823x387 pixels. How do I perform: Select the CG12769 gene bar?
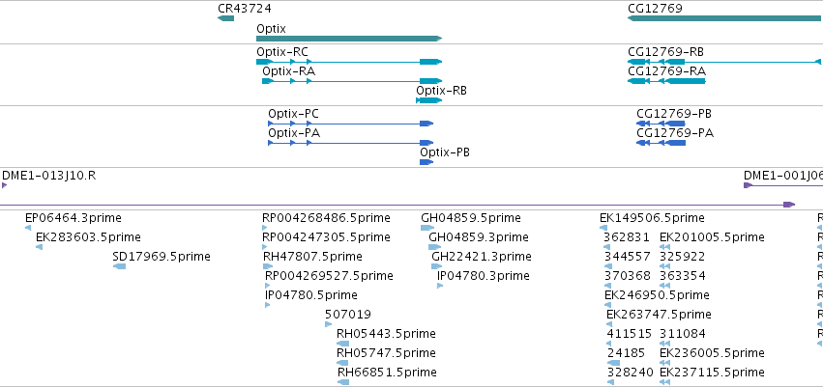725,19
